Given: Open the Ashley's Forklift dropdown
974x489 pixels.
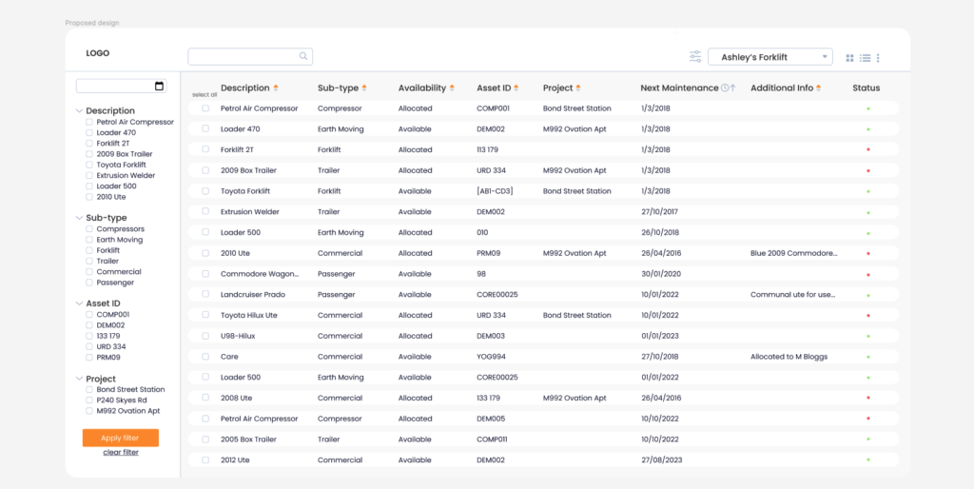Looking at the screenshot, I should (769, 57).
